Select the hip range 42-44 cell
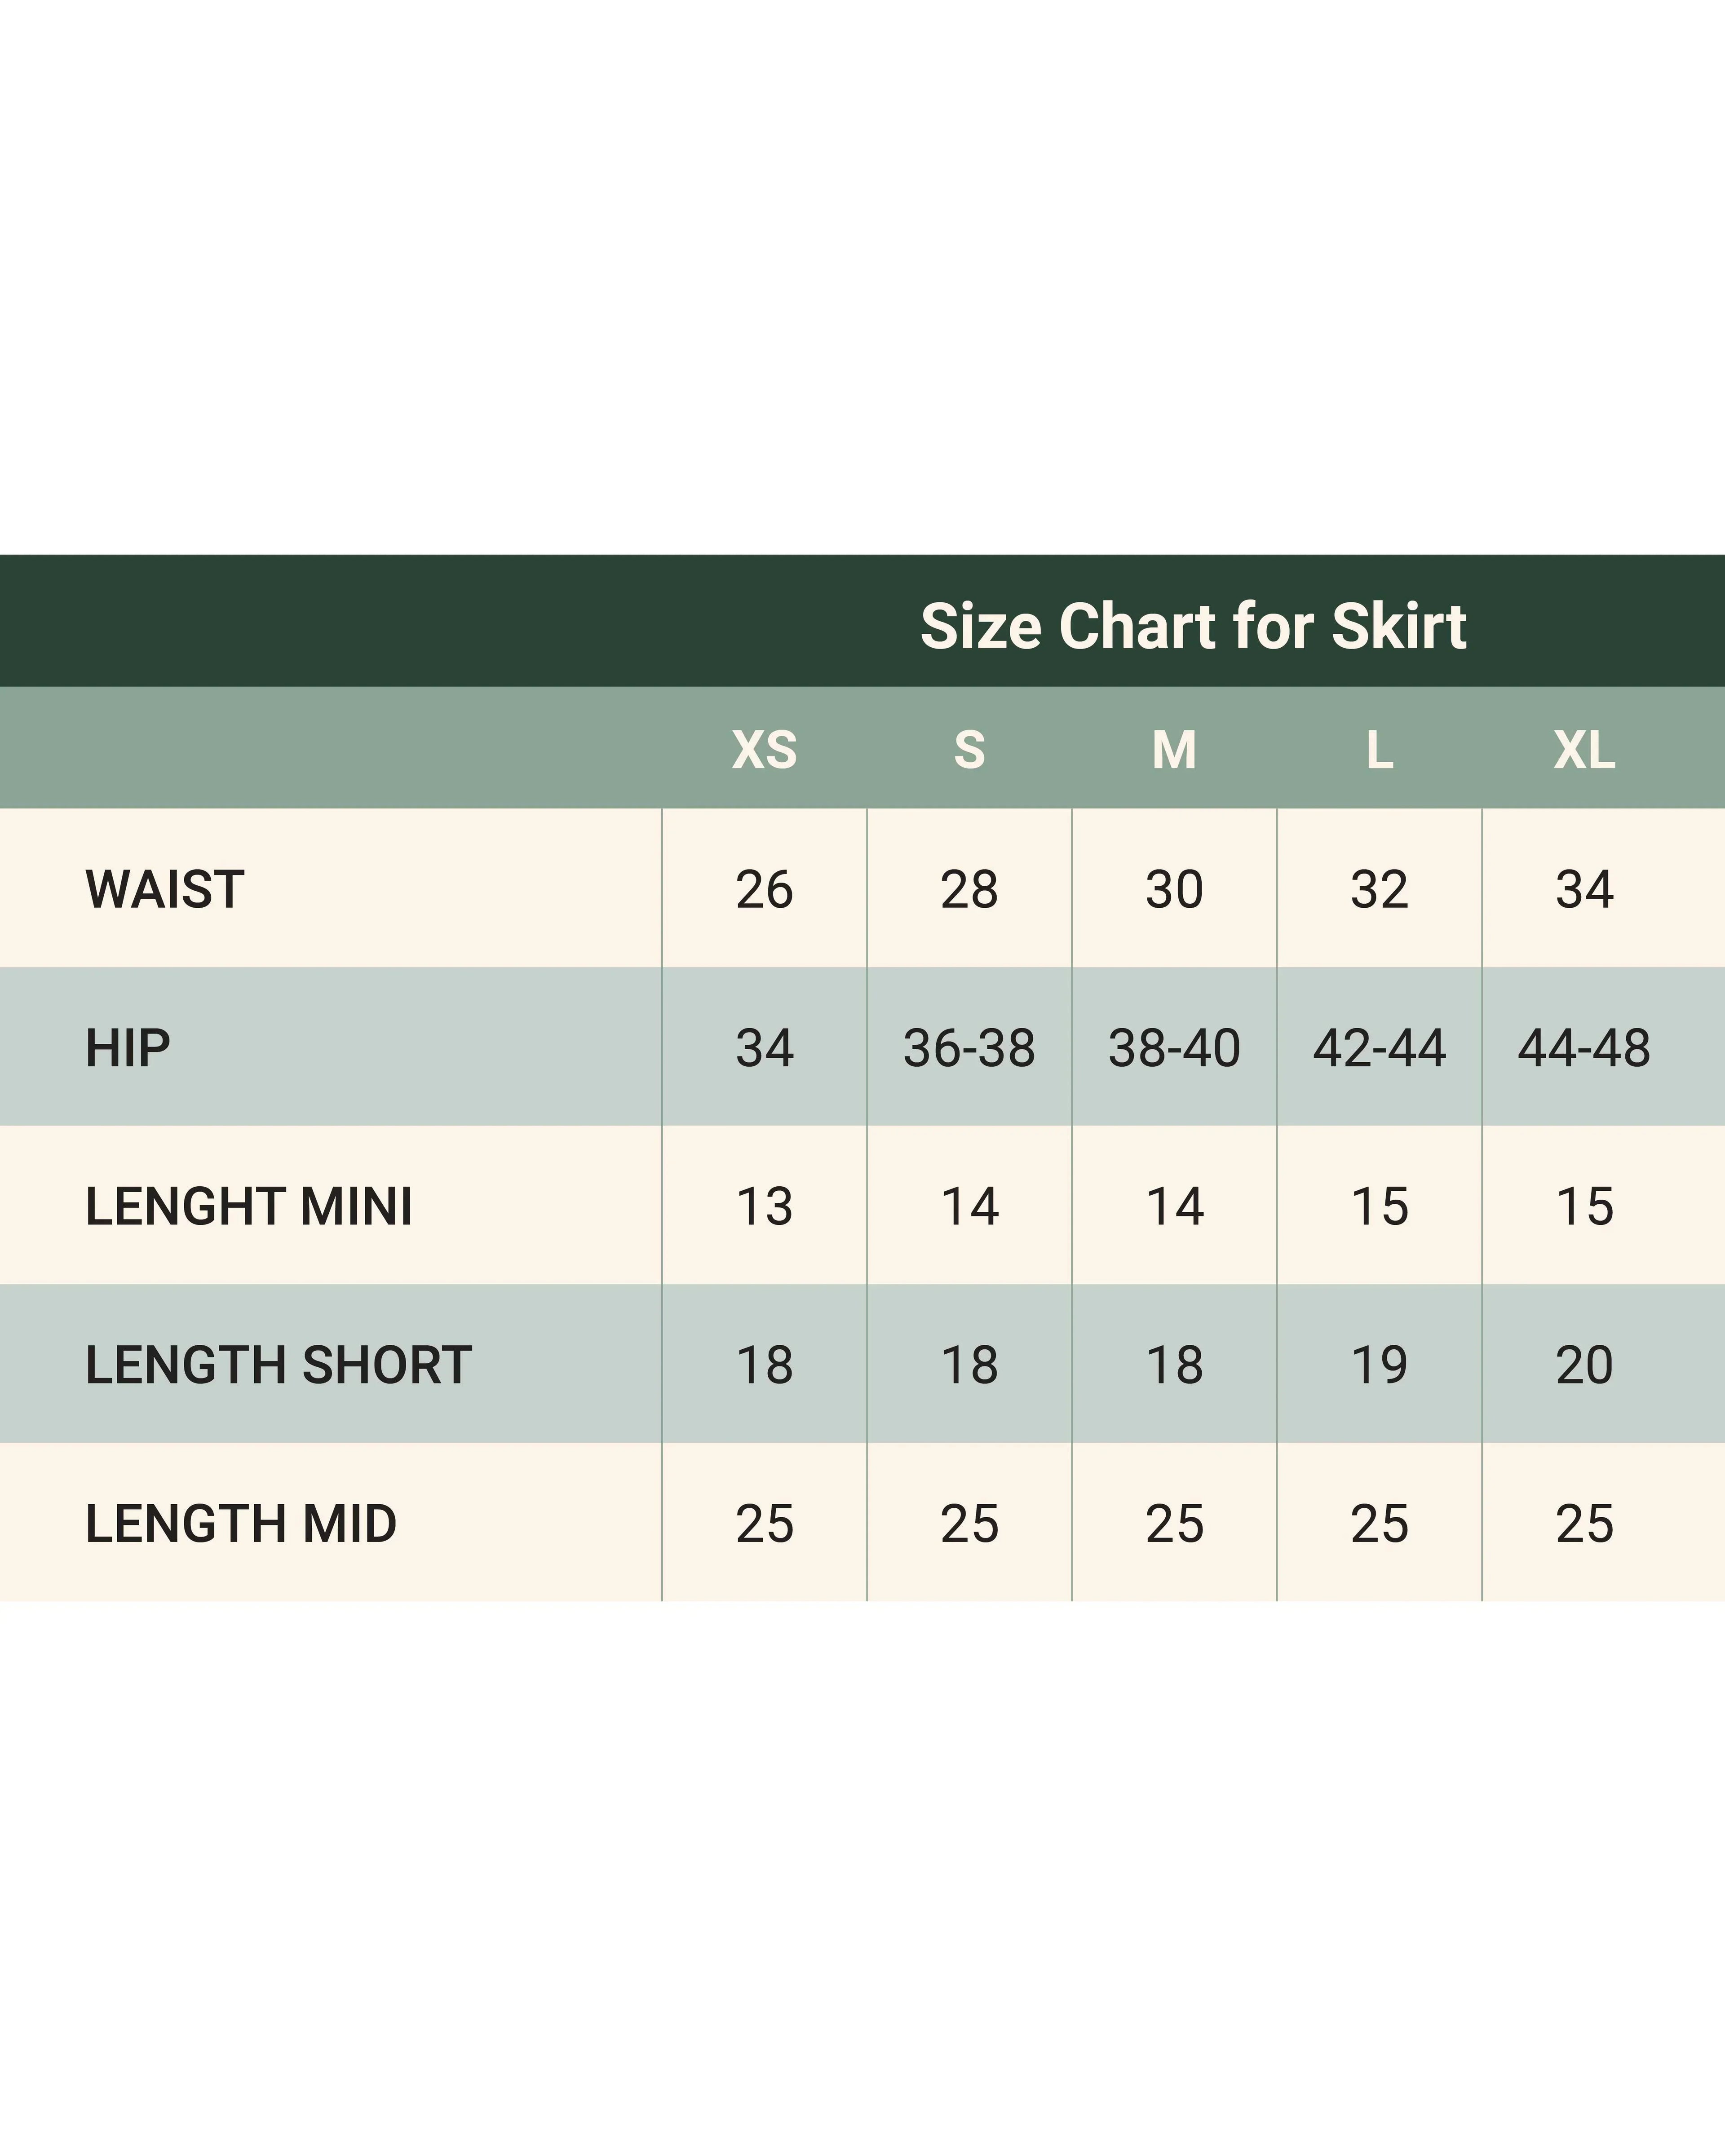This screenshot has width=1725, height=2156. pyautogui.click(x=1379, y=1048)
